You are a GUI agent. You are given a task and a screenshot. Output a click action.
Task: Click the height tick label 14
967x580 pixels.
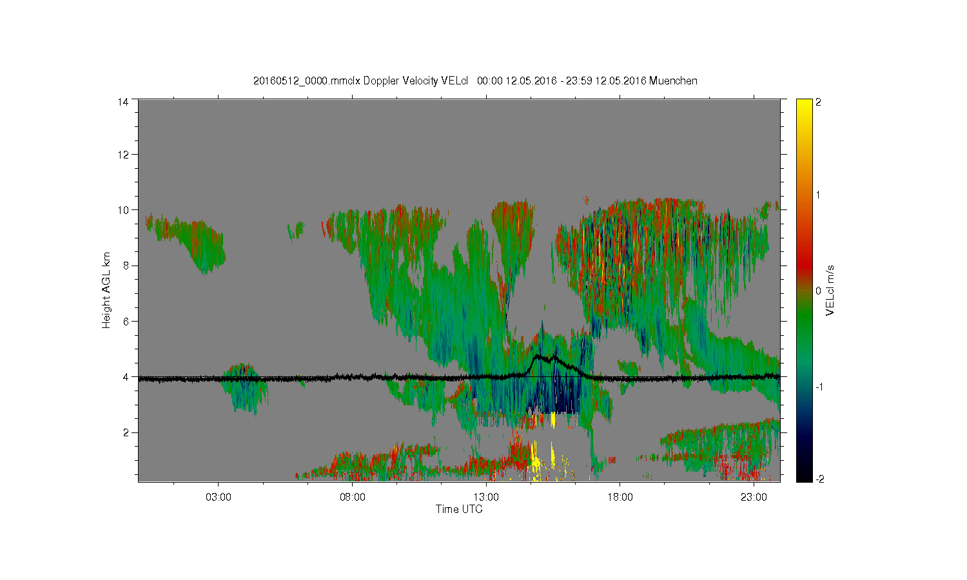123,102
